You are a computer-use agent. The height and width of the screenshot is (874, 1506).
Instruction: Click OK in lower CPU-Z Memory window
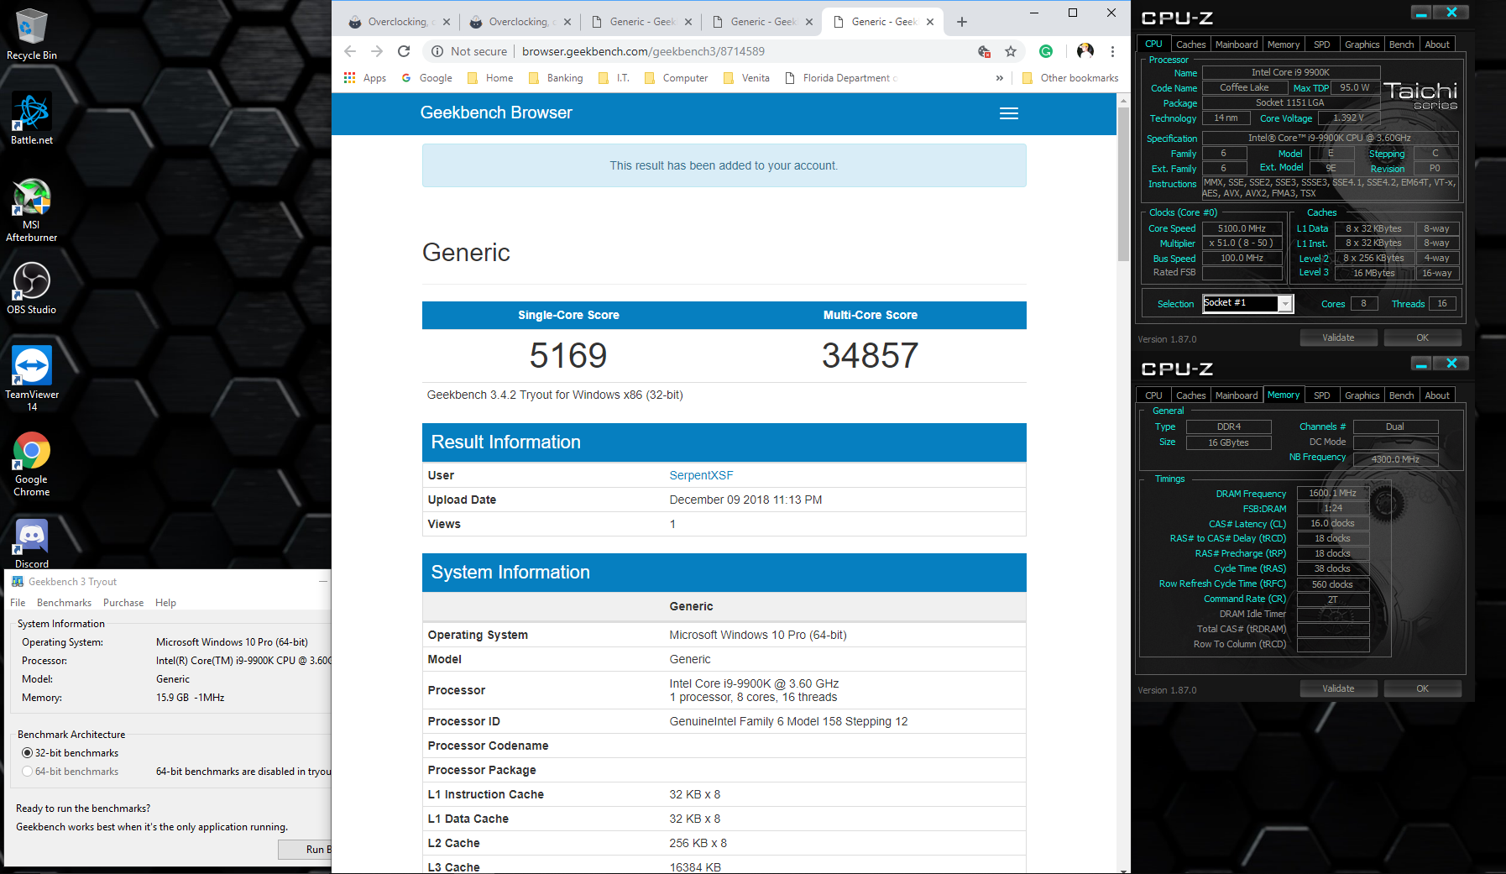pyautogui.click(x=1422, y=688)
